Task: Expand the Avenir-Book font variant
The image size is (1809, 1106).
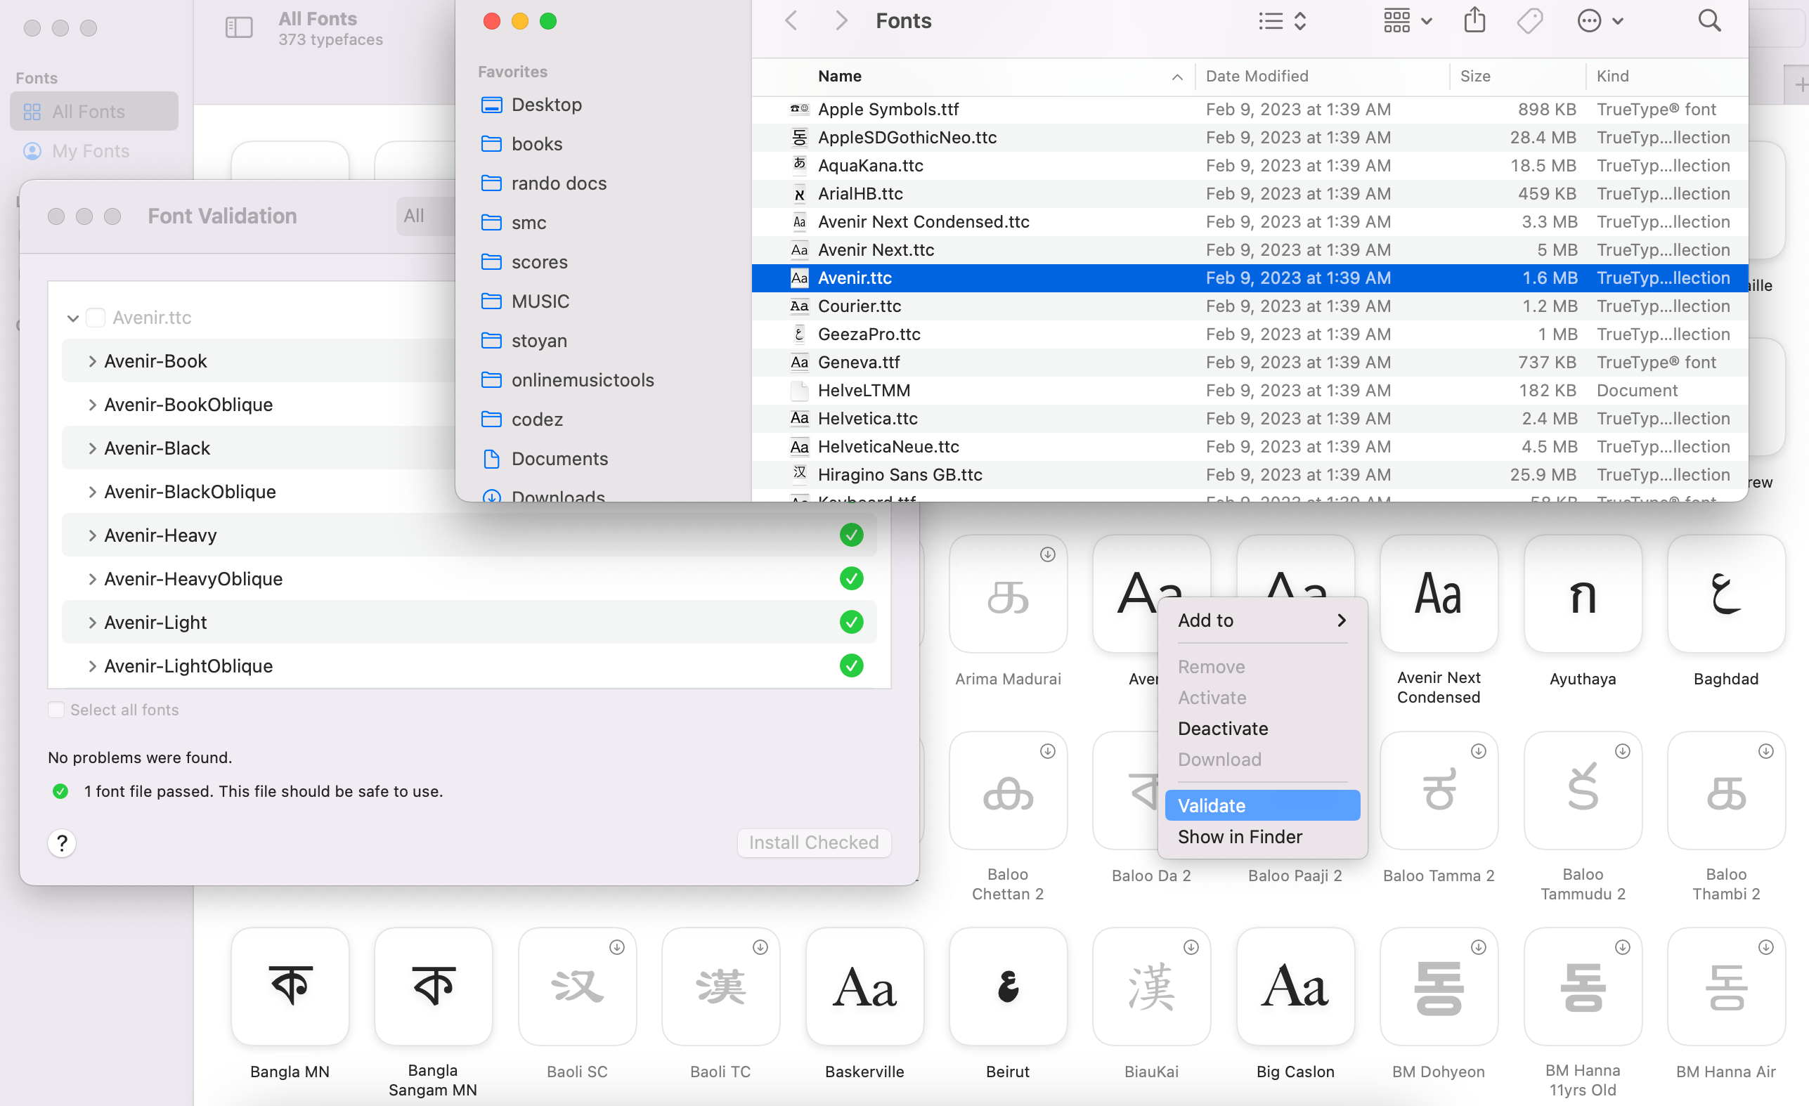Action: (x=91, y=360)
